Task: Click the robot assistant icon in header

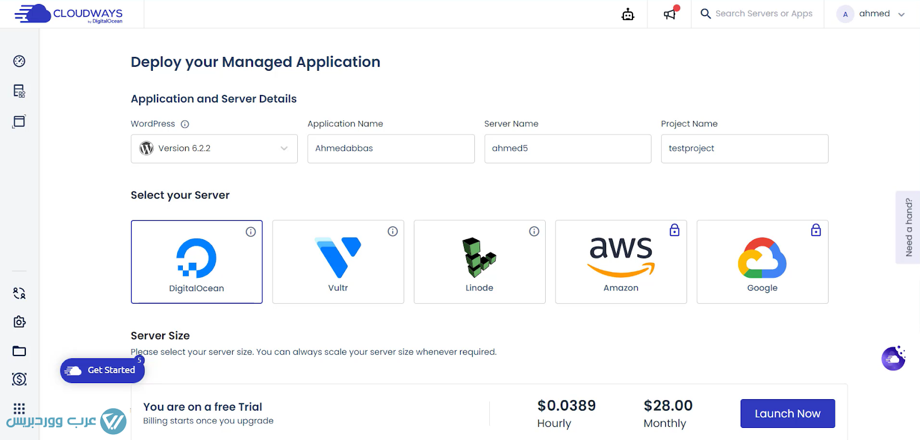Action: pyautogui.click(x=628, y=14)
